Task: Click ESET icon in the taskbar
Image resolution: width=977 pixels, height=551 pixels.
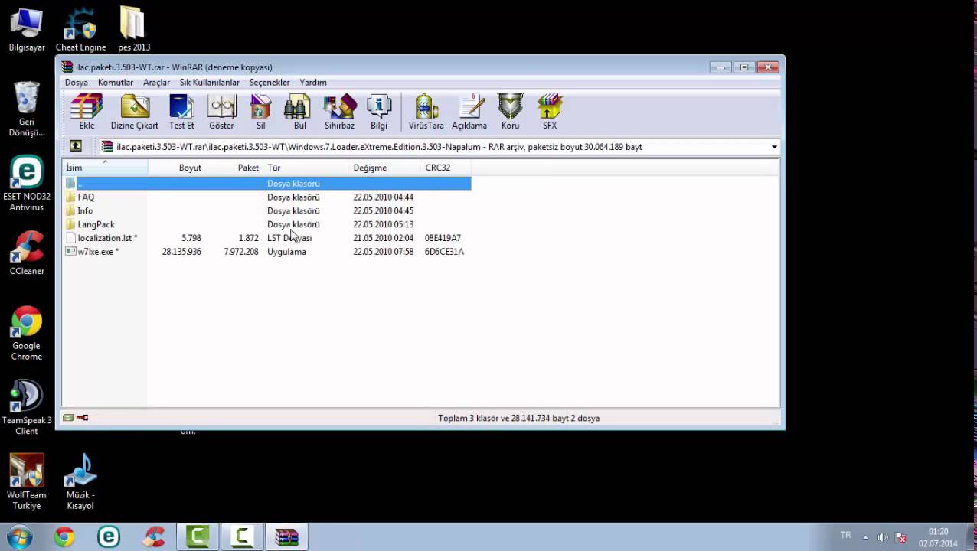Action: [109, 537]
